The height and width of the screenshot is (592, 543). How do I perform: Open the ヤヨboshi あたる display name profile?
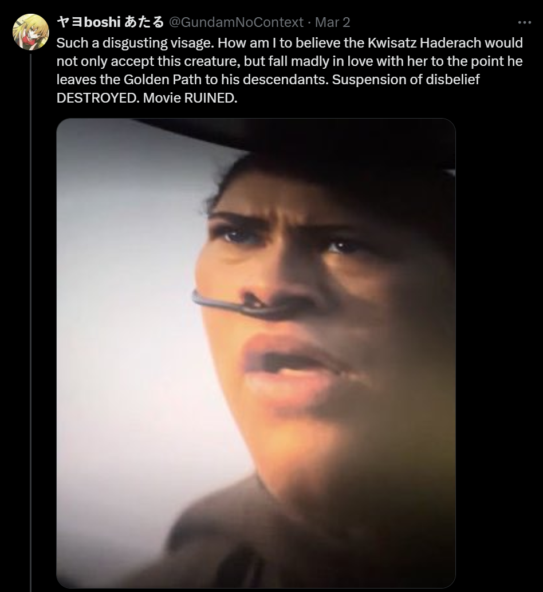[110, 22]
